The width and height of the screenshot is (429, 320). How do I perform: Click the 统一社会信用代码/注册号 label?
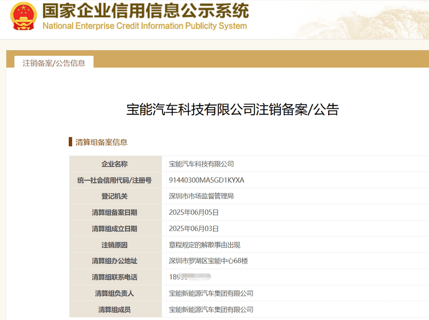point(114,180)
